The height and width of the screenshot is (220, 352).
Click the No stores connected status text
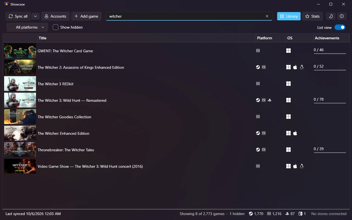329,214
